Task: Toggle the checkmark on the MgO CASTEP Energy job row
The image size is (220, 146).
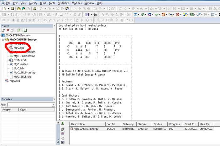Action: tap(71, 129)
